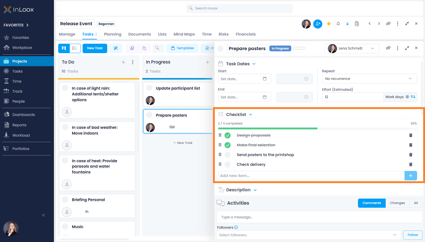Image resolution: width=425 pixels, height=242 pixels.
Task: Open the No recurrence repeat dropdown
Action: [369, 78]
